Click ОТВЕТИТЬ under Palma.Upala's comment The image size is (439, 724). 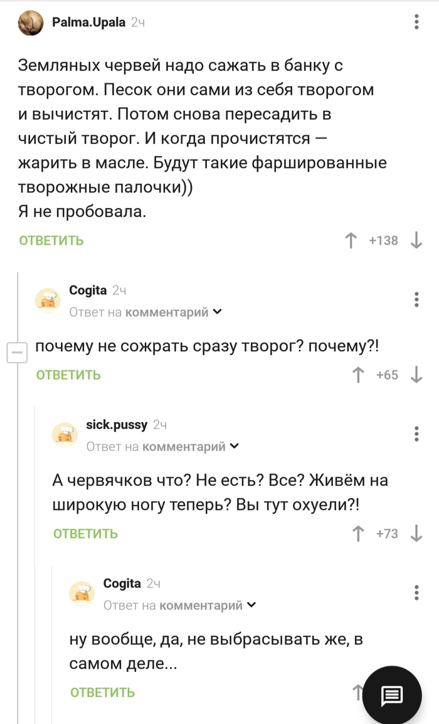(50, 240)
